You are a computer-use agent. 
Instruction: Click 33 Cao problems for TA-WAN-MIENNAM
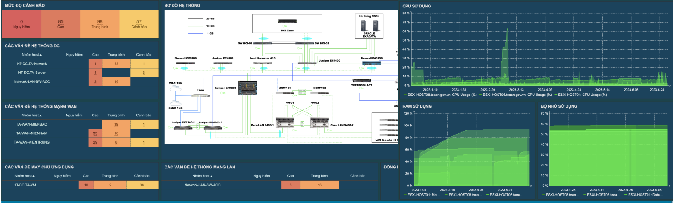tap(95, 133)
